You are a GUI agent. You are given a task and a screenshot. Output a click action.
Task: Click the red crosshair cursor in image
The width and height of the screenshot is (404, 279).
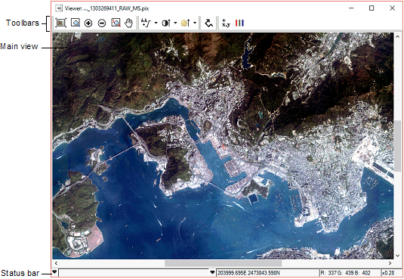click(223, 147)
